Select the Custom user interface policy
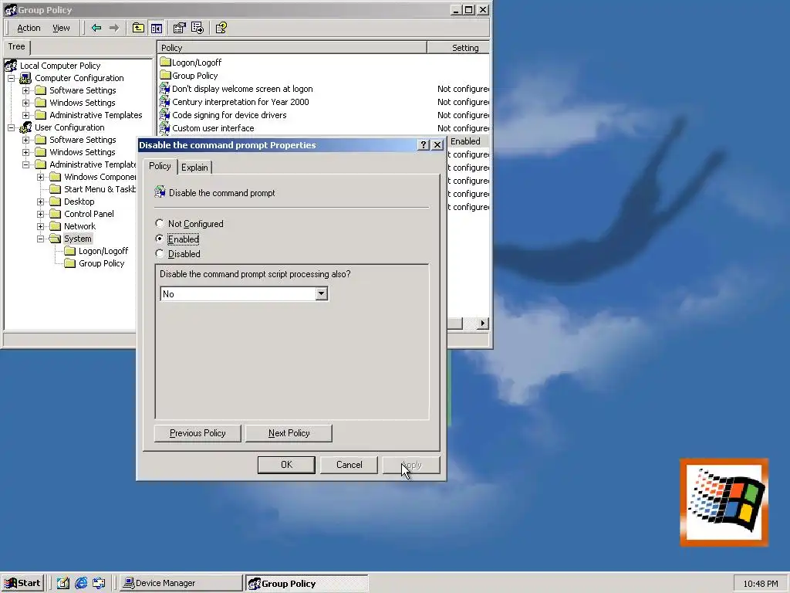Screen dimensions: 790x593 tap(213, 128)
